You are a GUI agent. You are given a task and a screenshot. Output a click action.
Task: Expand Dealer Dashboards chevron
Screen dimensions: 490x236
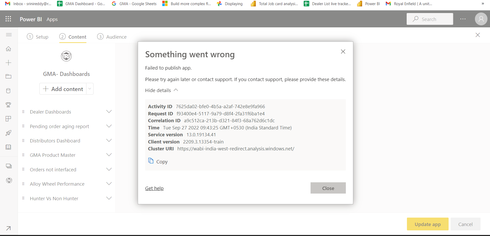tap(109, 111)
